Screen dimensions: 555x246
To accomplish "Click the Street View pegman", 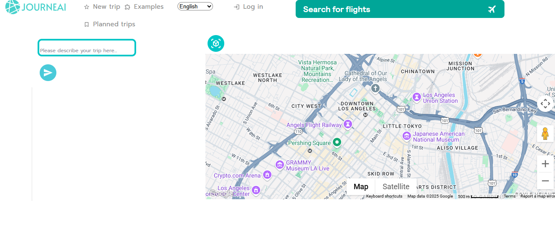I will [545, 134].
